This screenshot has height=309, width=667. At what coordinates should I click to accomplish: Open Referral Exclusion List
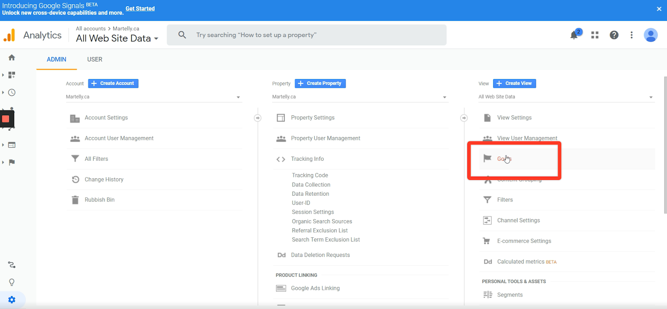tap(320, 230)
